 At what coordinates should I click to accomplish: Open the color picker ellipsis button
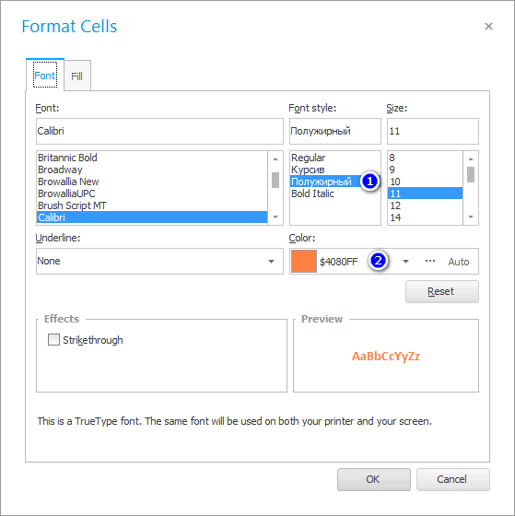[x=429, y=262]
